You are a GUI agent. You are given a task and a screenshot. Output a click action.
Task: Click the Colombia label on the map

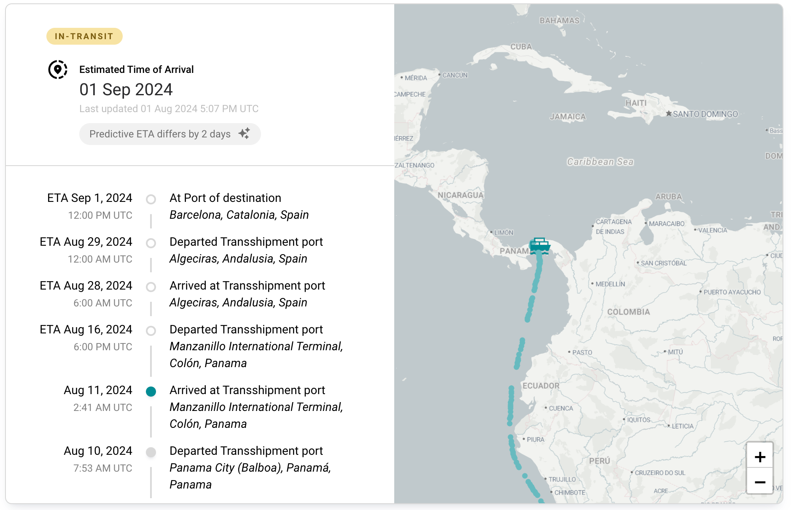(x=628, y=312)
